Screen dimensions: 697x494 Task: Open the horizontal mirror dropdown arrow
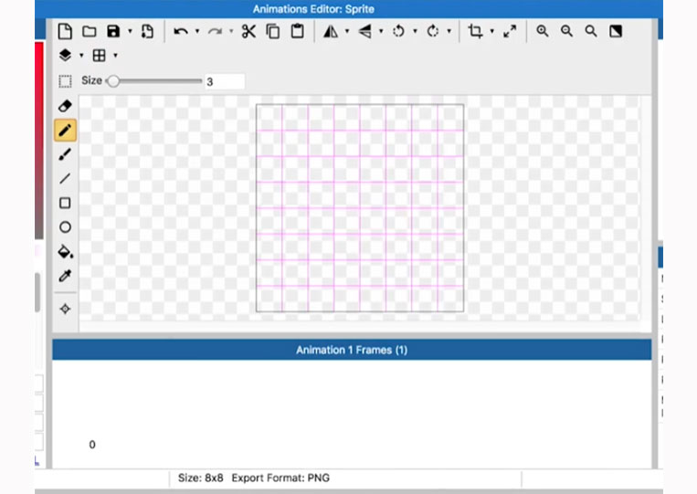347,32
